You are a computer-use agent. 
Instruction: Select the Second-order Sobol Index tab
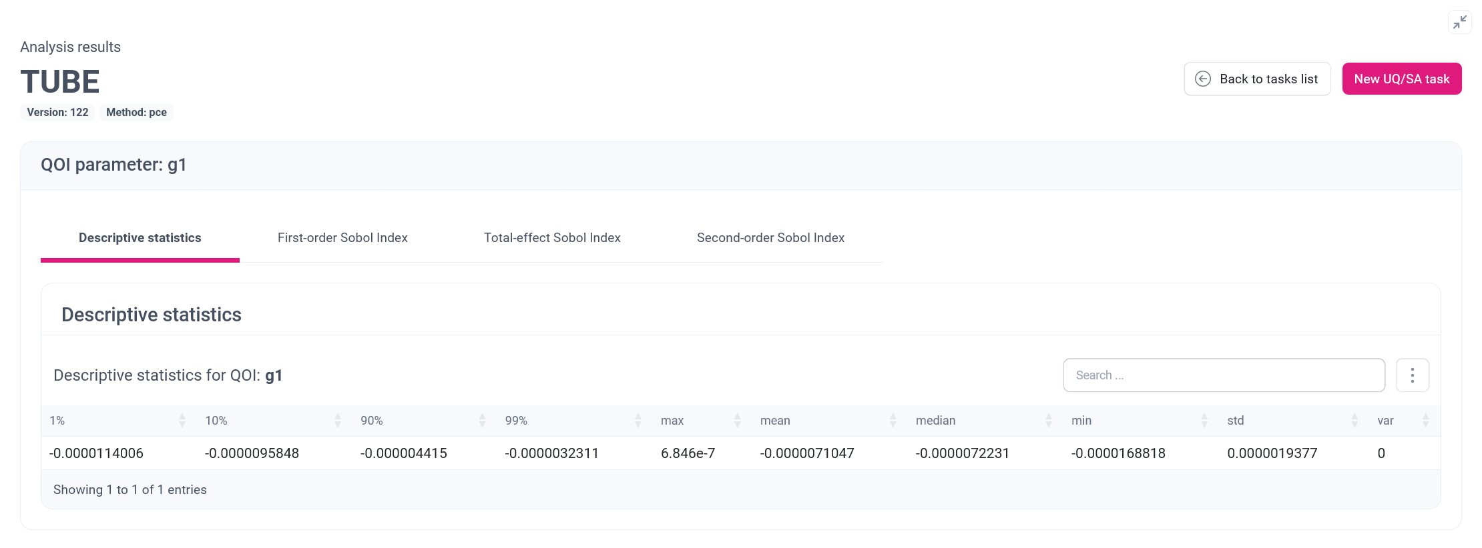[770, 238]
